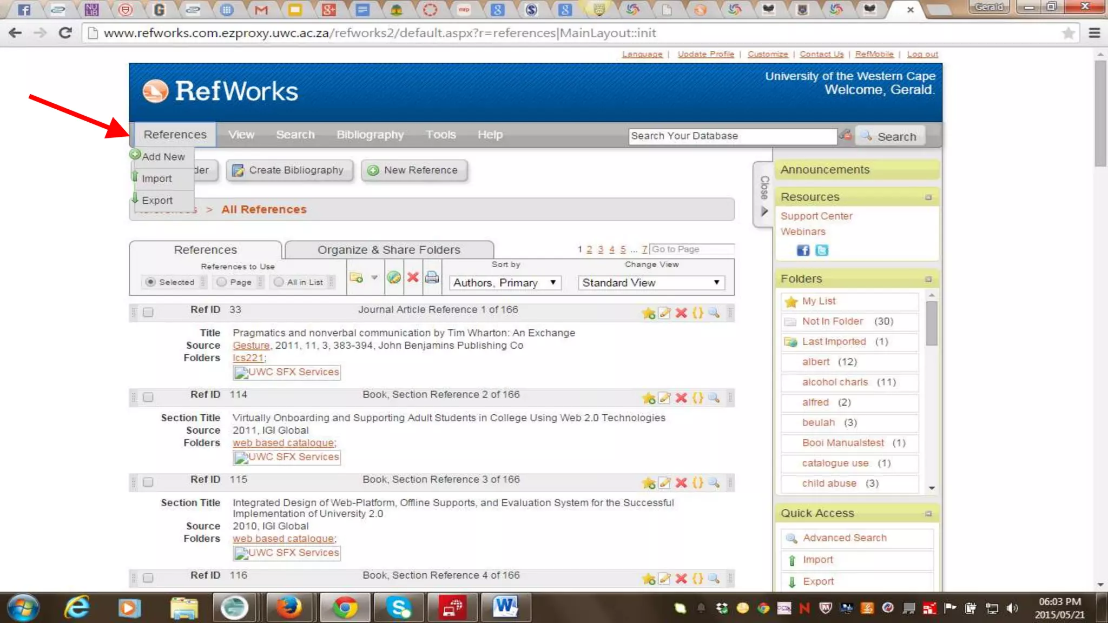Open the Sort by Authors, Primary dropdown
Image resolution: width=1108 pixels, height=623 pixels.
click(x=505, y=283)
